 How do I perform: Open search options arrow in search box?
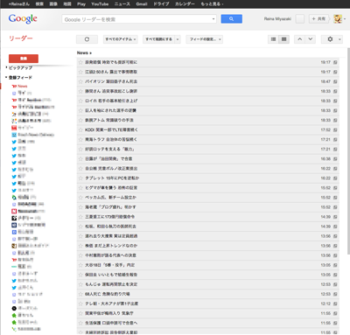213,19
